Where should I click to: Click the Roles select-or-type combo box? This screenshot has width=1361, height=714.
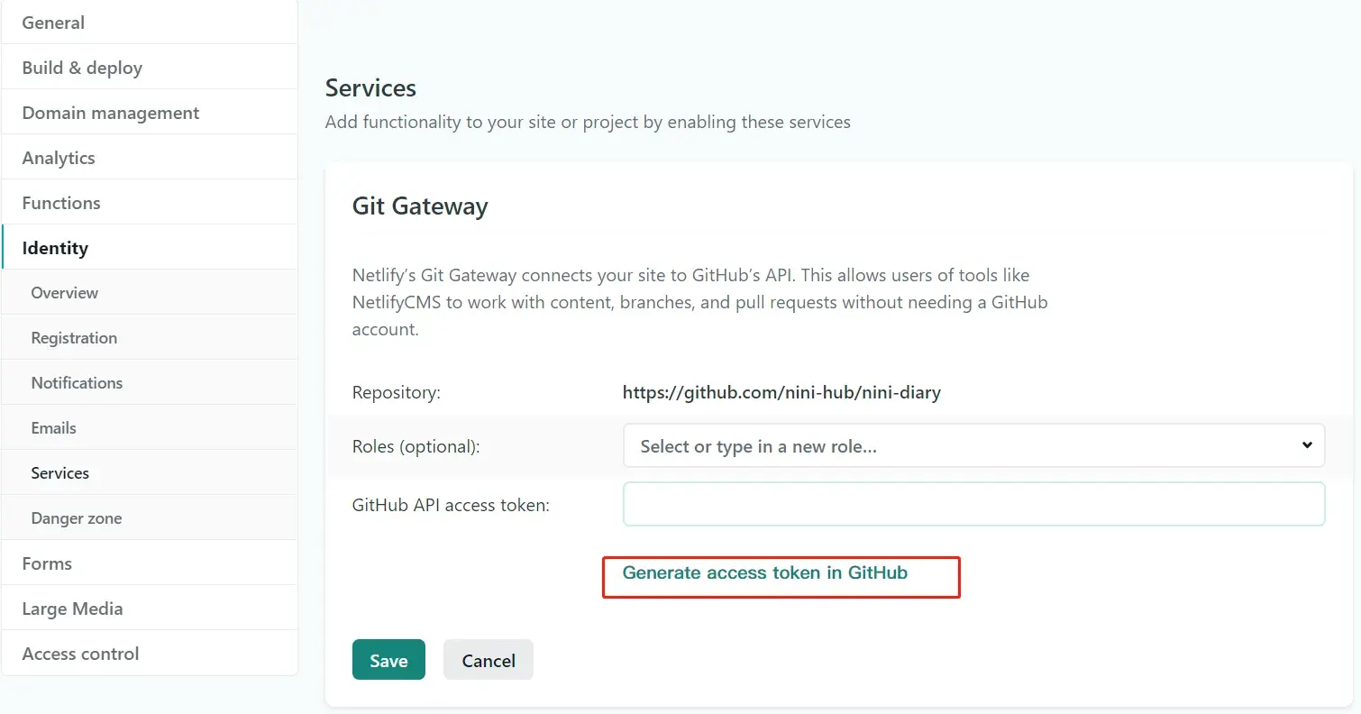pos(973,445)
